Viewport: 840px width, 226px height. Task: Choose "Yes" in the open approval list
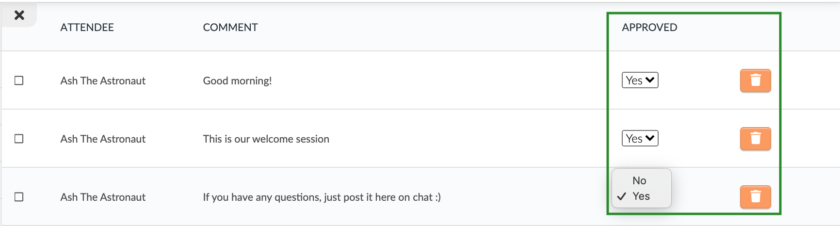(641, 196)
